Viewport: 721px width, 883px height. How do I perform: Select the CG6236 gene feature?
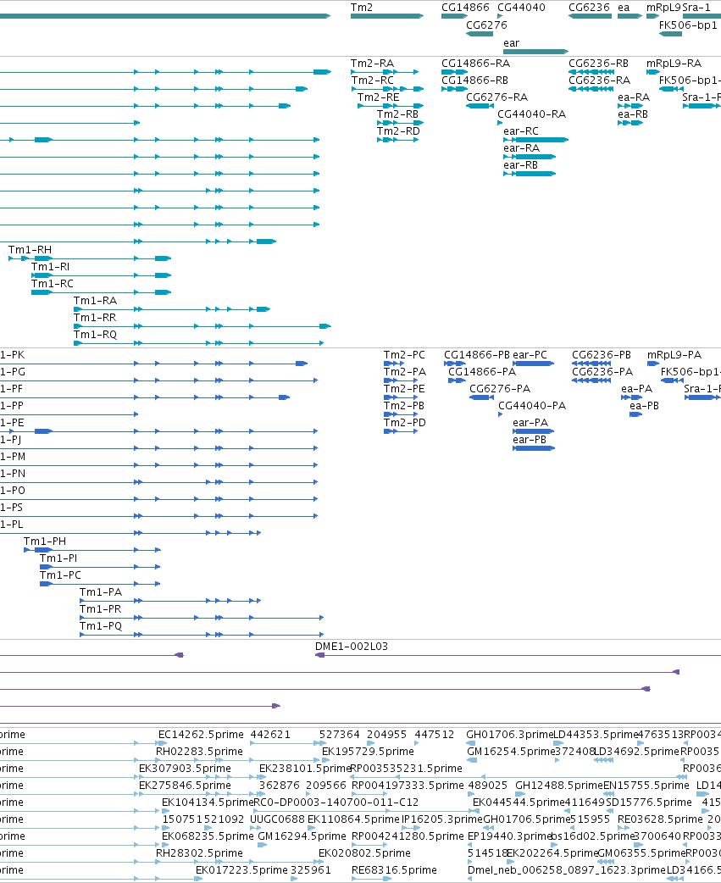[590, 16]
